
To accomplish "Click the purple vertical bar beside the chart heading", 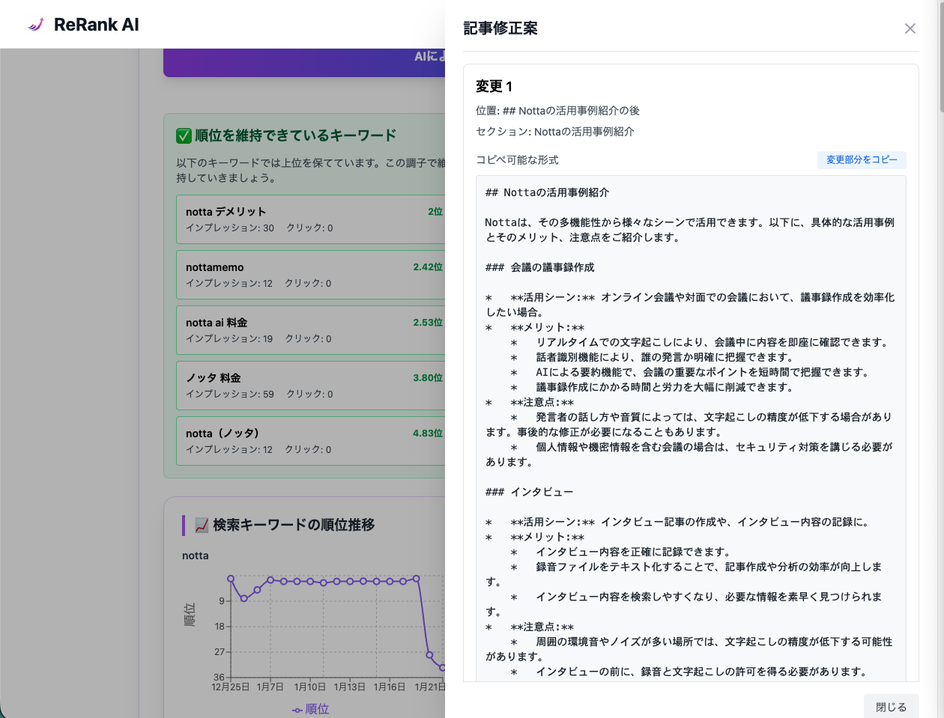I will [x=182, y=525].
